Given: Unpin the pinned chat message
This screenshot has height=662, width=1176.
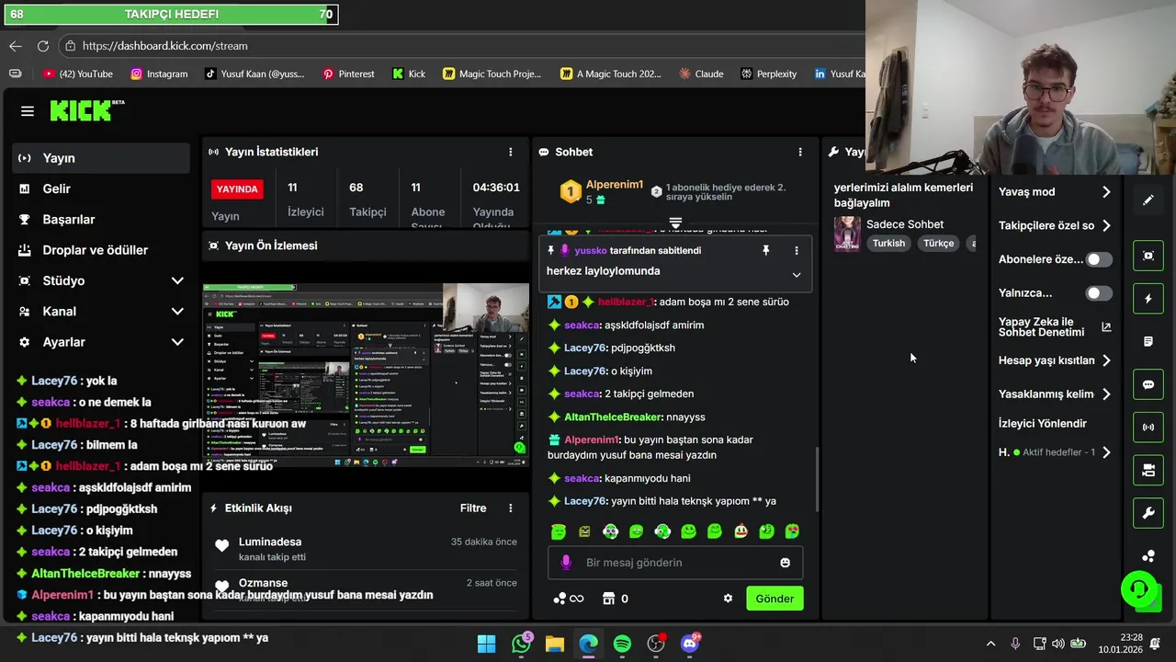Looking at the screenshot, I should pos(765,250).
